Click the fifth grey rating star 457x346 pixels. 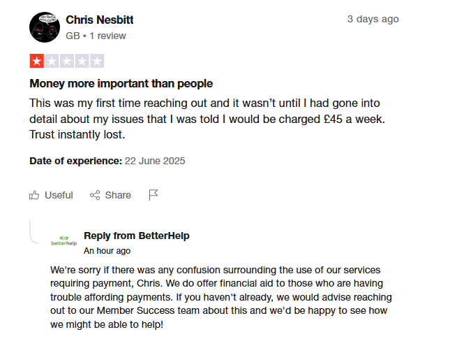(97, 62)
